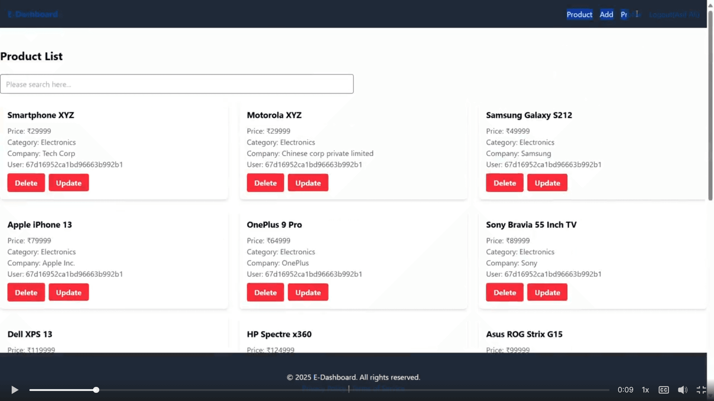Open the Add nav link

tap(607, 14)
